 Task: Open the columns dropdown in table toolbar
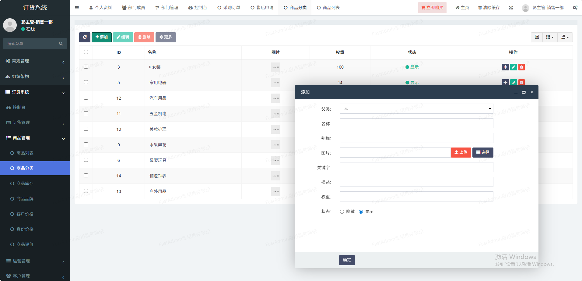coord(550,37)
